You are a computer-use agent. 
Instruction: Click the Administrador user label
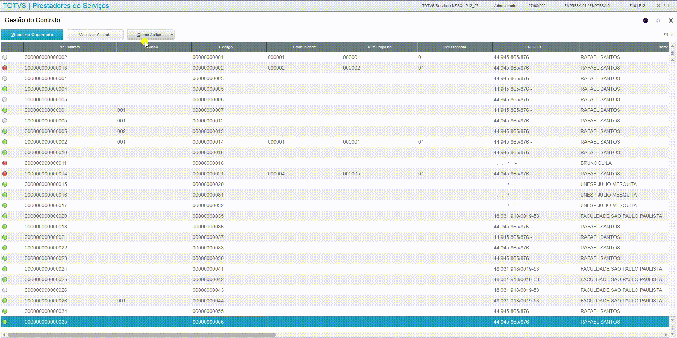[506, 6]
